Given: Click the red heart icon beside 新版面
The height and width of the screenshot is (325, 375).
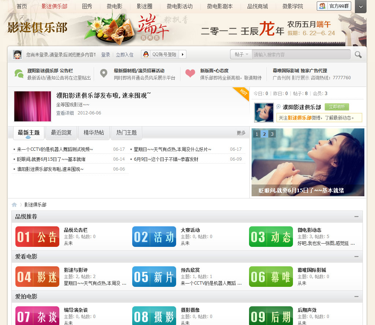Looking at the screenshot, I should (x=190, y=72).
